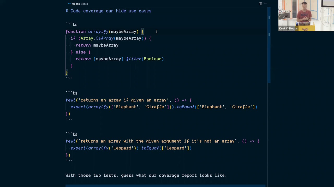
Task: Click the markdown file icon beside 06.md
Action: [69, 4]
